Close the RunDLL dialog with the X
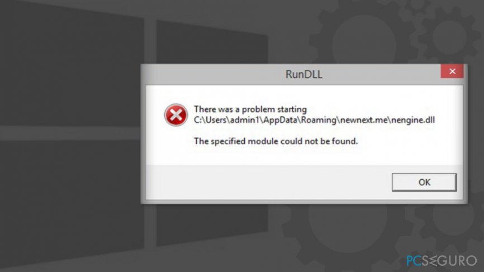 pyautogui.click(x=452, y=71)
